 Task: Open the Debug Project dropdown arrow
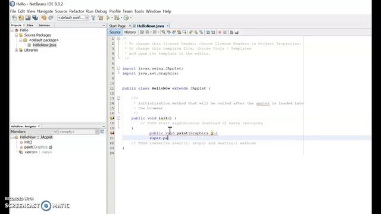click(121, 18)
